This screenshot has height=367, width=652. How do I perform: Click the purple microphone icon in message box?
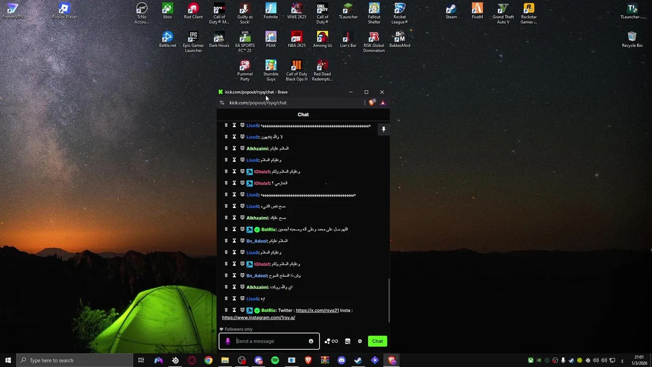click(x=228, y=341)
